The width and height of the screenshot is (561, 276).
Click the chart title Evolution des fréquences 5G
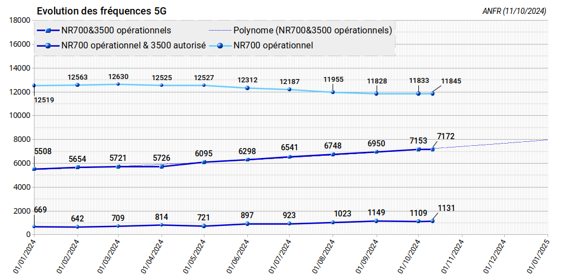click(x=101, y=11)
